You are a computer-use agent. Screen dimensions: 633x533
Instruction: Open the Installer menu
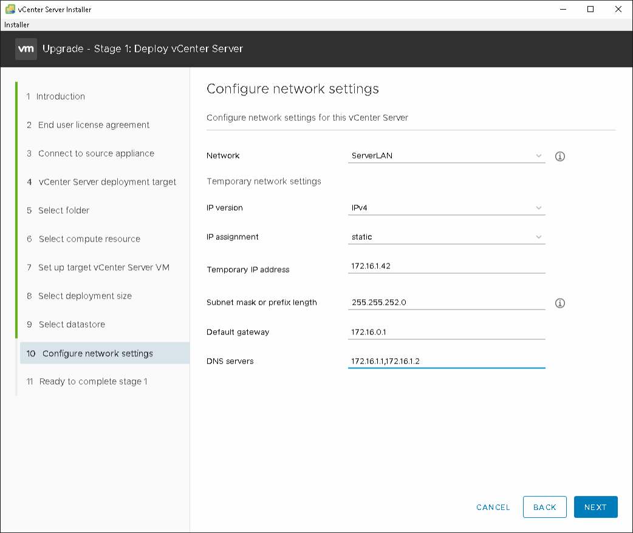[x=17, y=25]
